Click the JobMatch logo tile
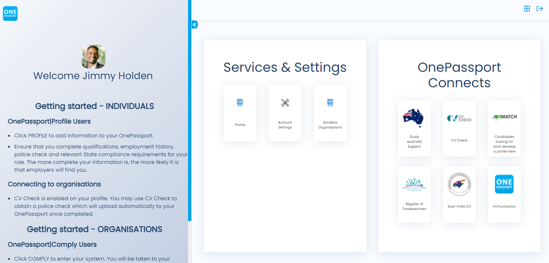Image resolution: width=549 pixels, height=263 pixels. (x=504, y=117)
